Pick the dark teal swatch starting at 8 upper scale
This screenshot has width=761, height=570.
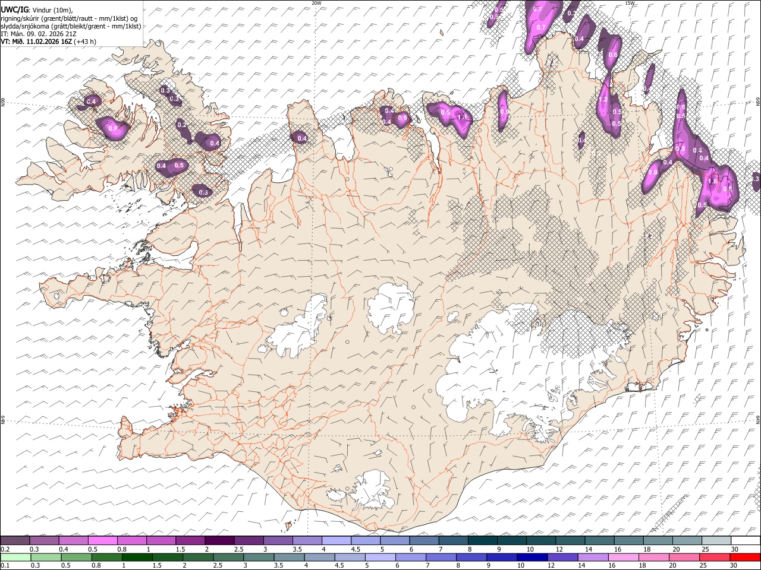(483, 540)
